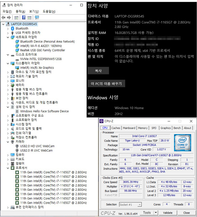Open the 보기(V) menu

point(34,12)
